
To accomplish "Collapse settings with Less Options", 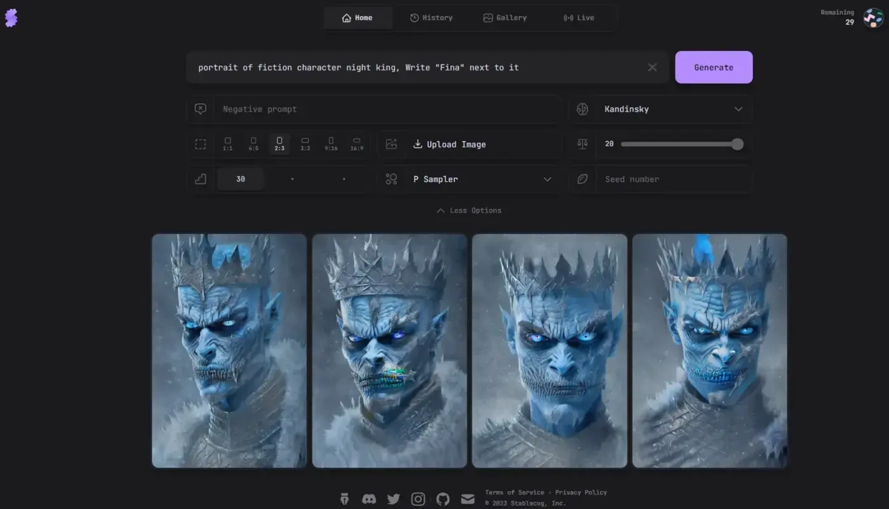I will point(469,211).
